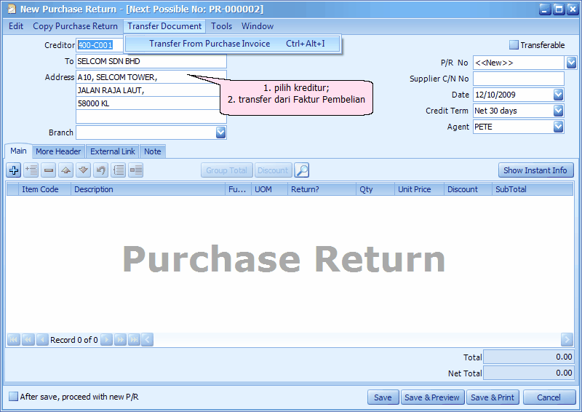Click the Show Instant Info button
The width and height of the screenshot is (582, 412).
point(535,170)
